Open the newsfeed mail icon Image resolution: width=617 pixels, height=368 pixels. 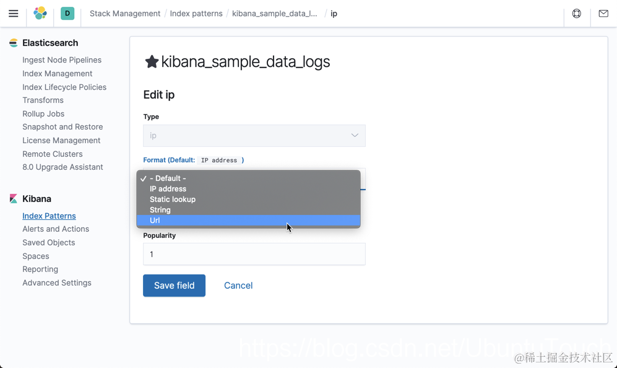click(x=603, y=14)
